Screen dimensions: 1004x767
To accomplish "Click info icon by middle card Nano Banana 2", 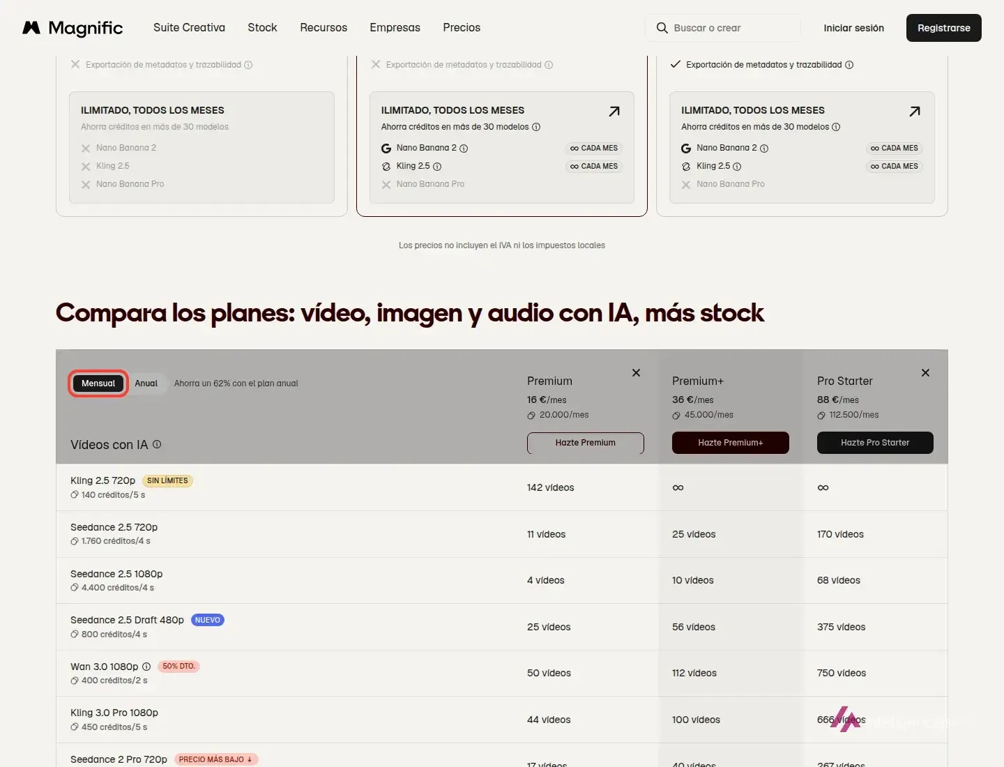I will (464, 149).
